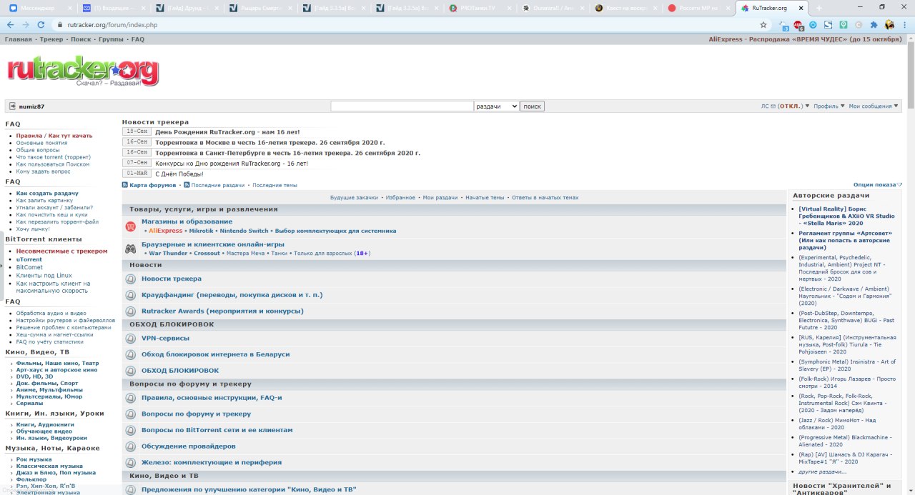Click the numiz87 username link
The image size is (915, 495).
[31, 106]
